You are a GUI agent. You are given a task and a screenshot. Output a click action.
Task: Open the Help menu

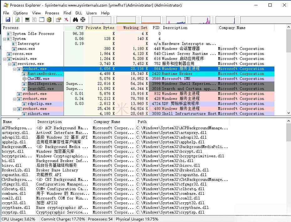105,13
